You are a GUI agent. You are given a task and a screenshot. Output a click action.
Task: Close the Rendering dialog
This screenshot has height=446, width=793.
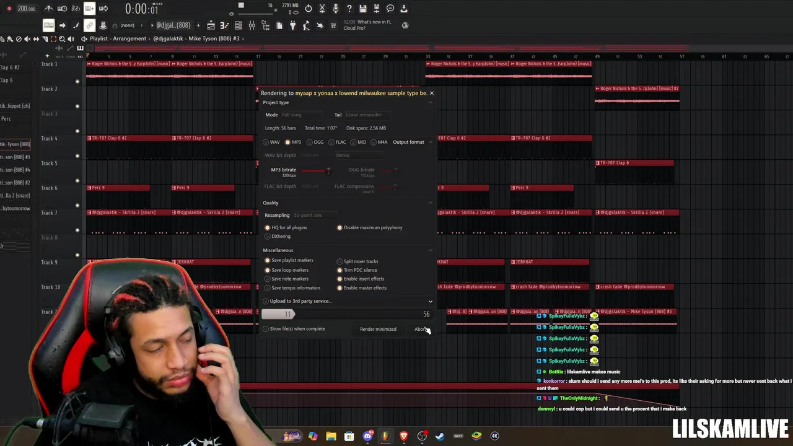pyautogui.click(x=431, y=93)
